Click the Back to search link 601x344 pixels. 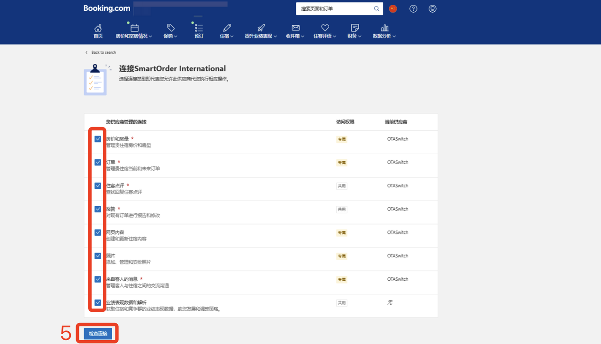tap(103, 52)
